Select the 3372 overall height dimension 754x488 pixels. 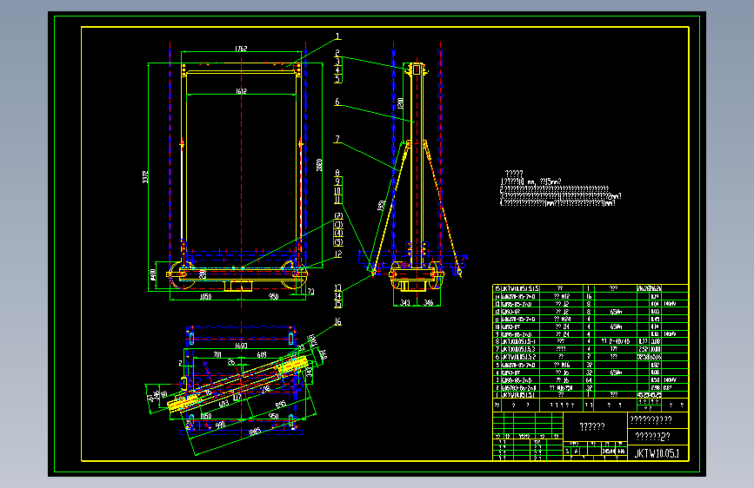[x=145, y=177]
